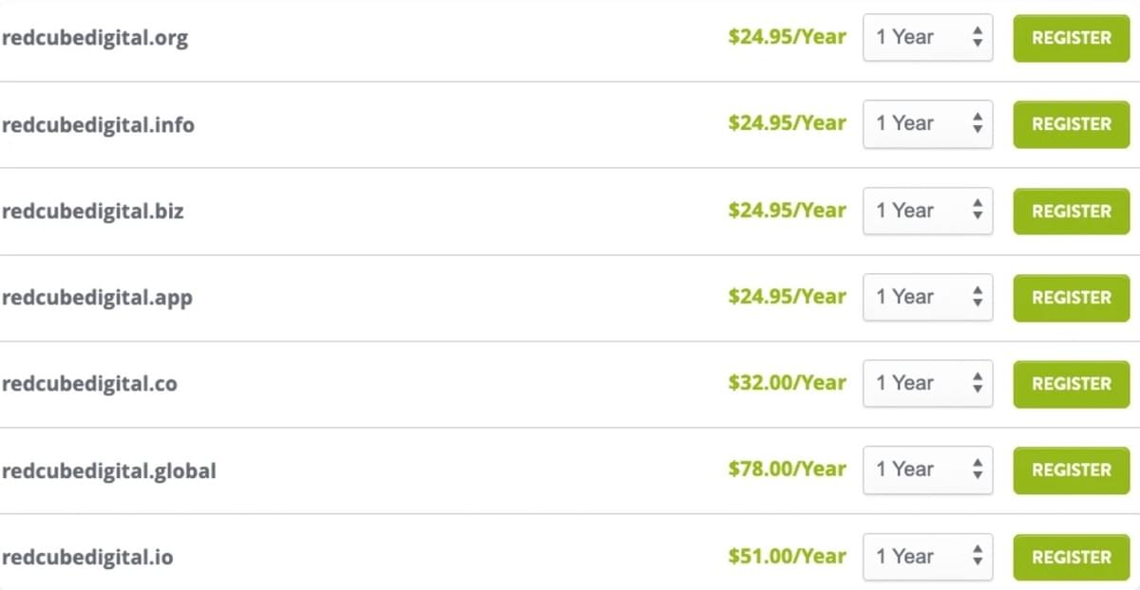Open year dropdown for redcubedigital.app
Viewport: 1140px width, 590px height.
pyautogui.click(x=927, y=298)
